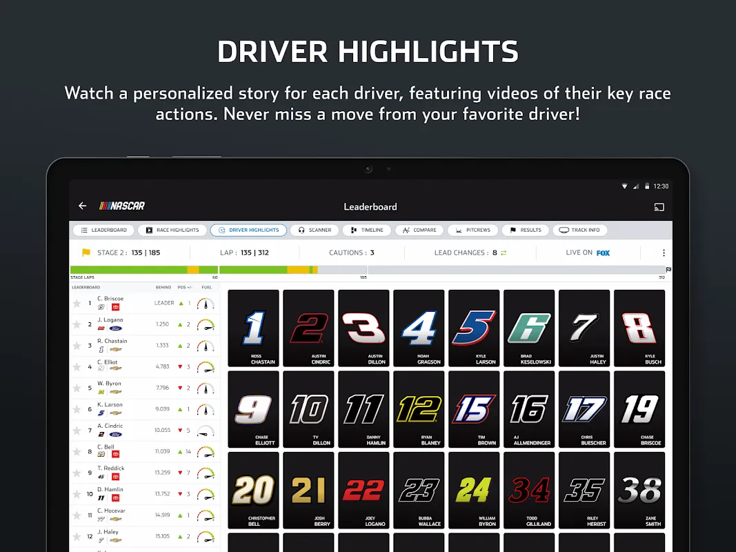Click the NASCAR logo
The width and height of the screenshot is (736, 552).
coord(123,206)
